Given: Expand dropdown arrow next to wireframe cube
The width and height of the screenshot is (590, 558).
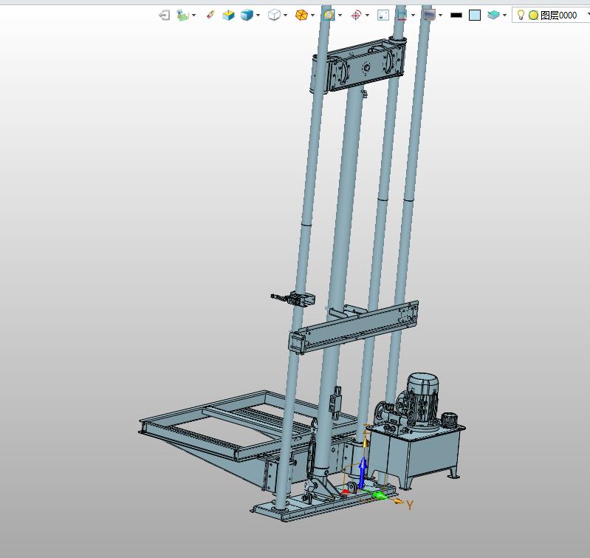Looking at the screenshot, I should (x=286, y=15).
